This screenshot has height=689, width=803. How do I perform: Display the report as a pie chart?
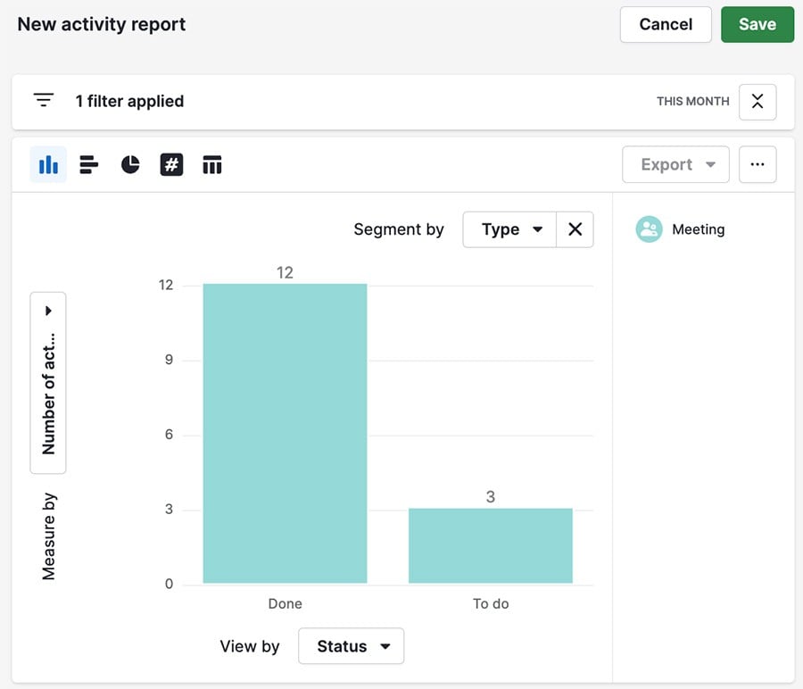click(129, 164)
